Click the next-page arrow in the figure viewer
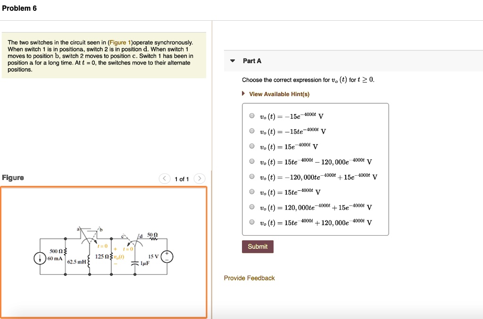 (199, 179)
